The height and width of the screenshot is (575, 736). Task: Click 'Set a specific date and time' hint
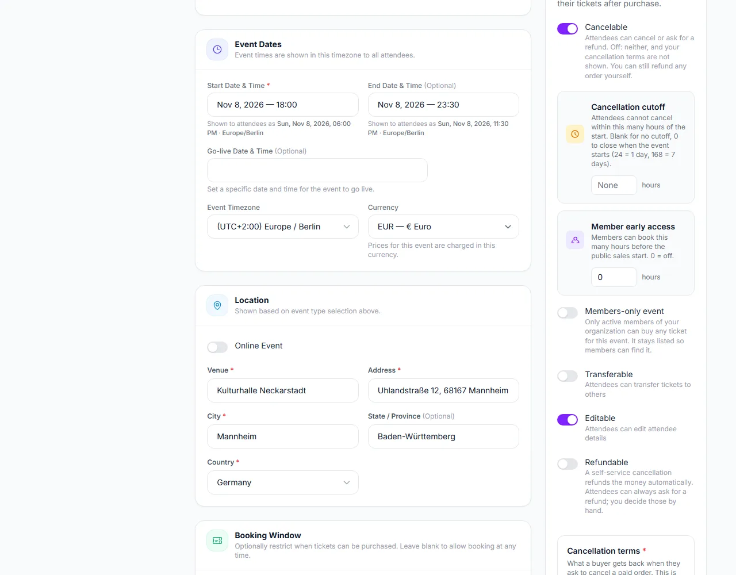290,189
